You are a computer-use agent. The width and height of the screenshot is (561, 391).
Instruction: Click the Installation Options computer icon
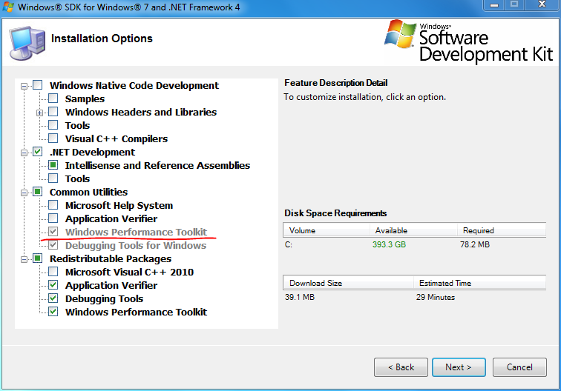(x=27, y=43)
